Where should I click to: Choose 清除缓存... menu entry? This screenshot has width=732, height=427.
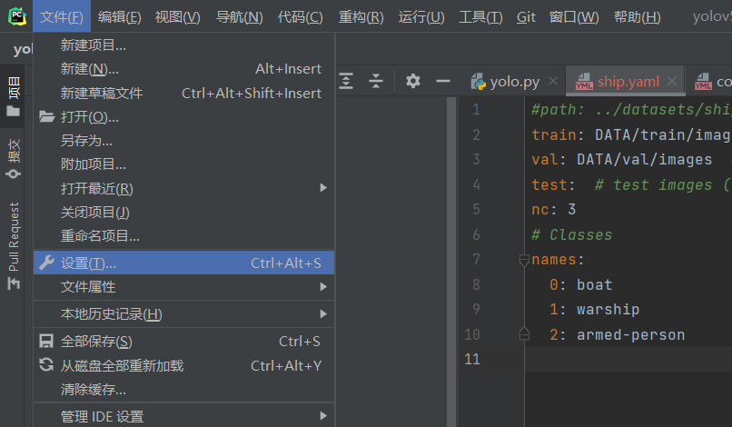click(184, 389)
